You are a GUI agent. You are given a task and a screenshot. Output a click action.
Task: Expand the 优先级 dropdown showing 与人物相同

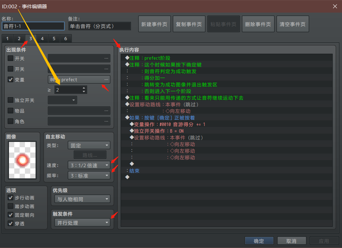click(x=82, y=199)
